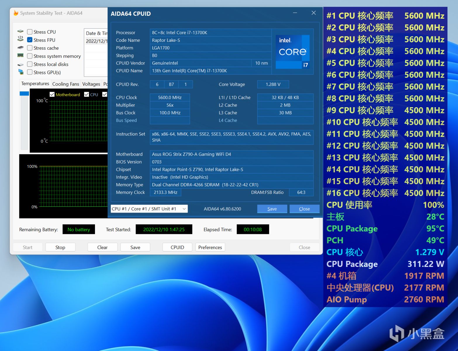
Task: Click the system memory RAM module icon
Action: tap(20, 55)
